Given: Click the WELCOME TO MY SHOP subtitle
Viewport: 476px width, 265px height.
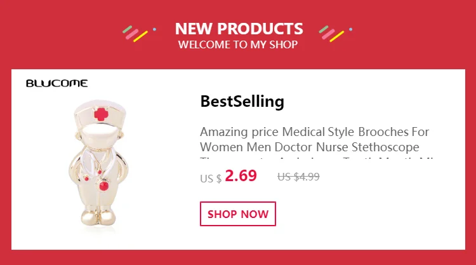Looking at the screenshot, I should point(238,44).
